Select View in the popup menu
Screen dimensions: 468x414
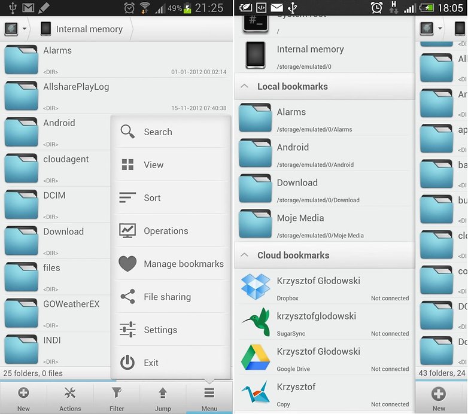pyautogui.click(x=171, y=165)
